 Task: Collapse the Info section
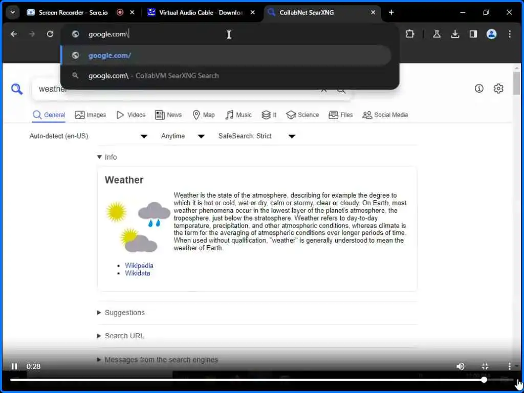click(x=107, y=157)
